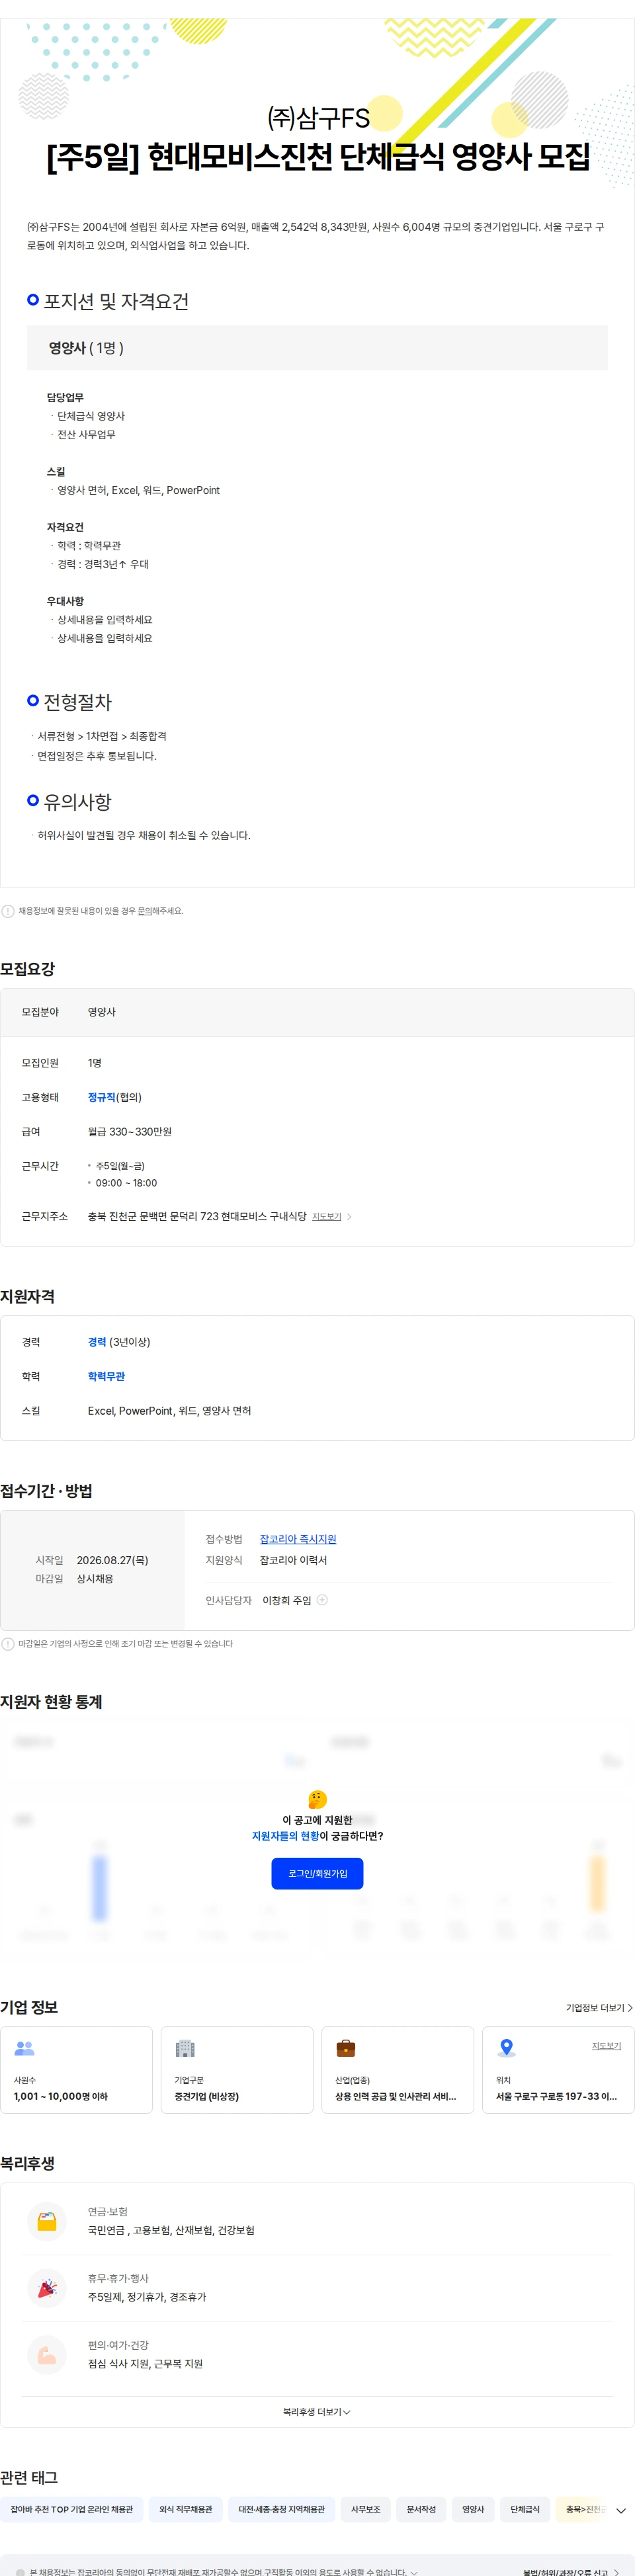Select the 대전·세종·충청 지역채용관 tag
This screenshot has width=635, height=2576.
[x=282, y=2509]
